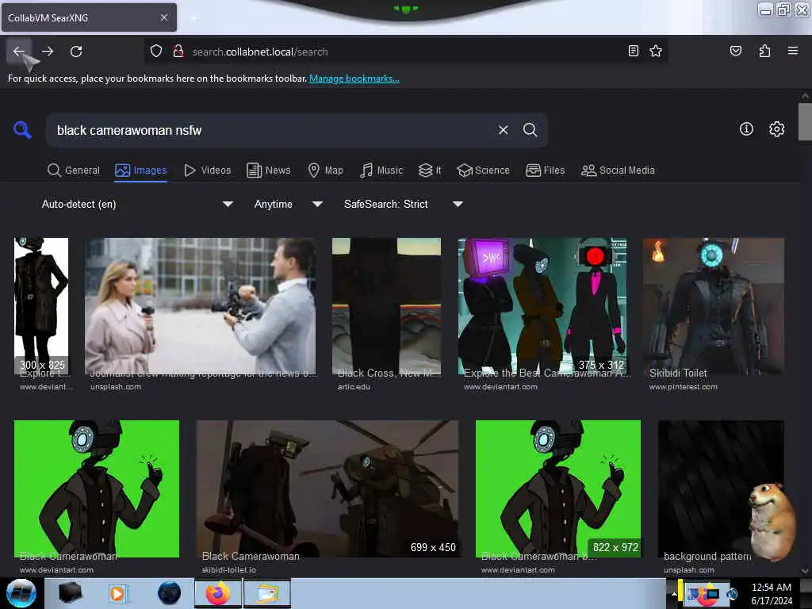Click the browser forward arrow
This screenshot has height=609, width=812.
(x=48, y=52)
